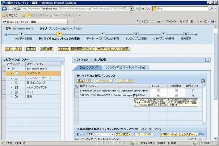Click the 前 previous button

coord(9,49)
